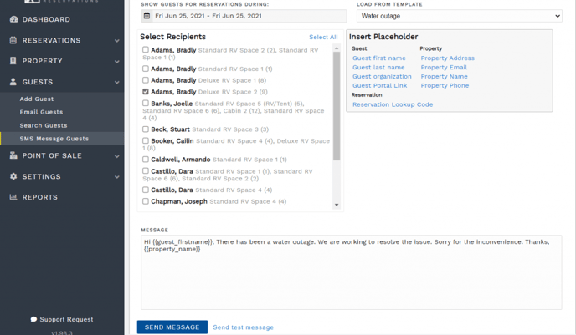
Task: Insert Property Phone placeholder
Action: [445, 85]
